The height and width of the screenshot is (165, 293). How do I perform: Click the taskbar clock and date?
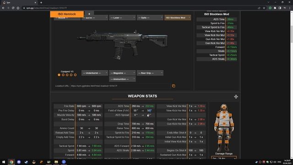[287, 162]
